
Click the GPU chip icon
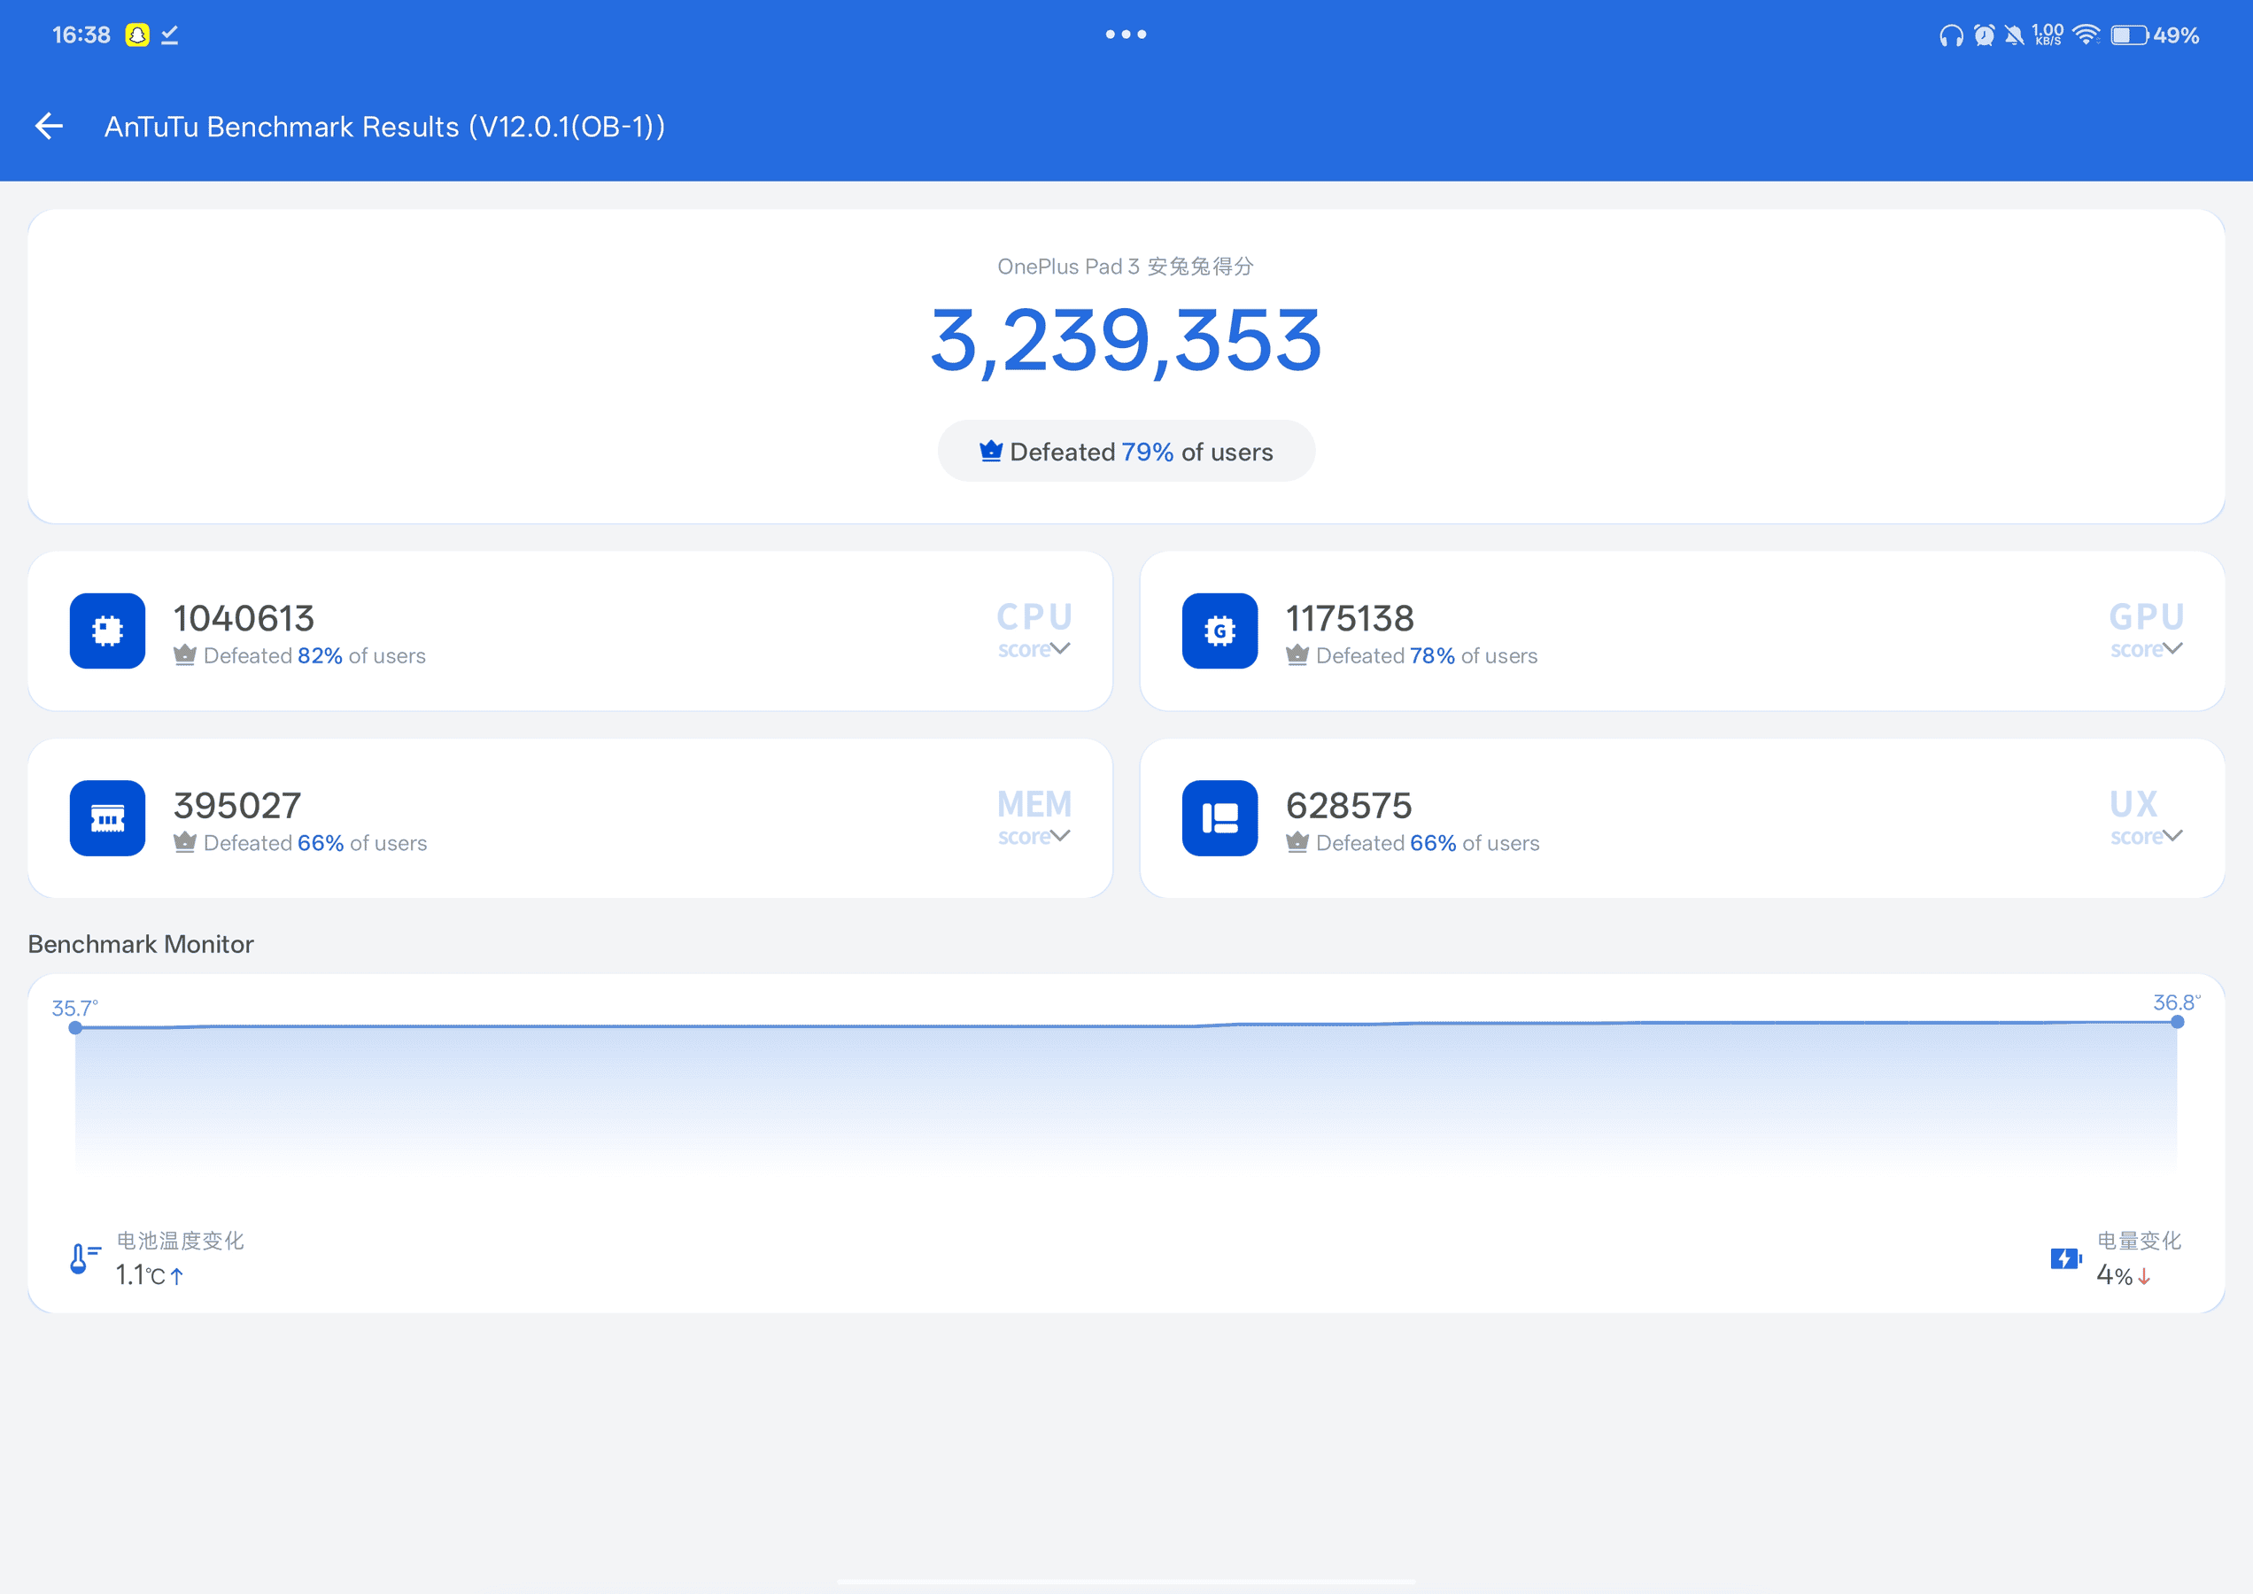tap(1219, 631)
